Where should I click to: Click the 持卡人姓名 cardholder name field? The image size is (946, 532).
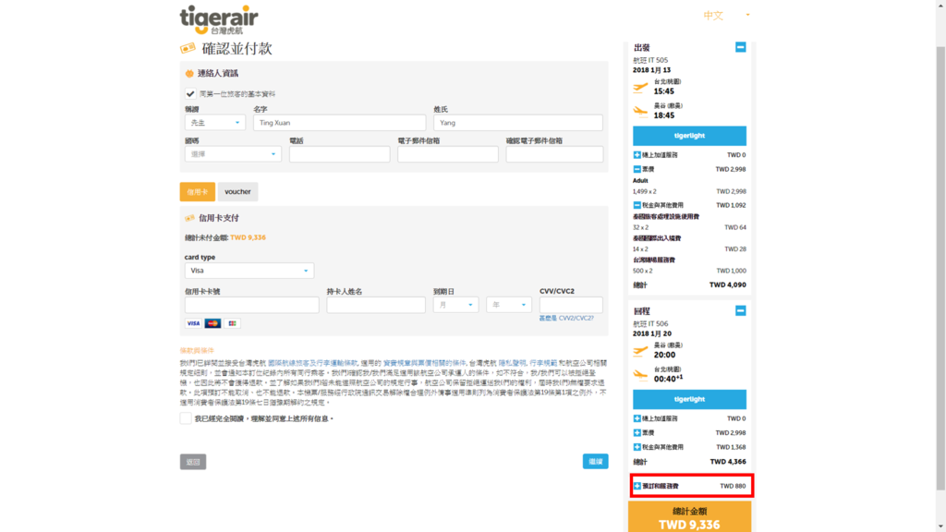pos(376,305)
